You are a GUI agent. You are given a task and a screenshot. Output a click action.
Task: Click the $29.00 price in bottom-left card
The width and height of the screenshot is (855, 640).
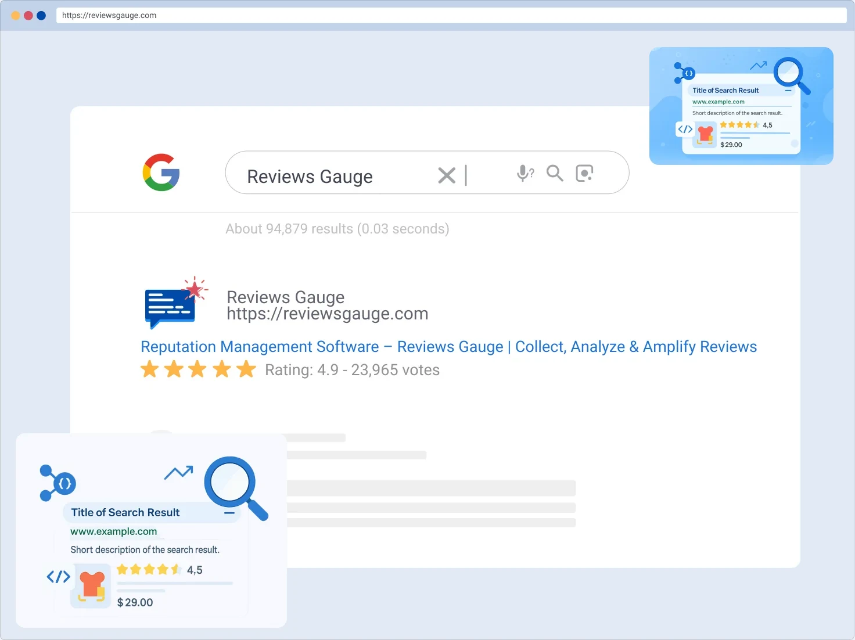135,602
